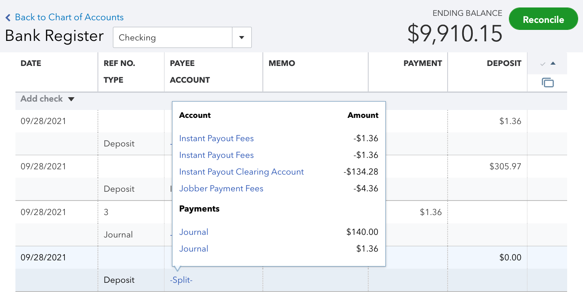The image size is (583, 292).
Task: Click the stacked windows icon below the header
Action: pyautogui.click(x=547, y=83)
